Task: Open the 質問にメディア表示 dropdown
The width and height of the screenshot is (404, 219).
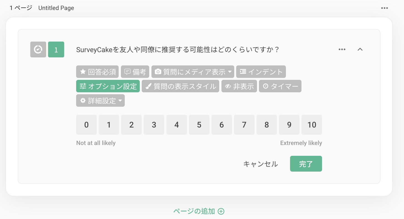Action: 193,72
